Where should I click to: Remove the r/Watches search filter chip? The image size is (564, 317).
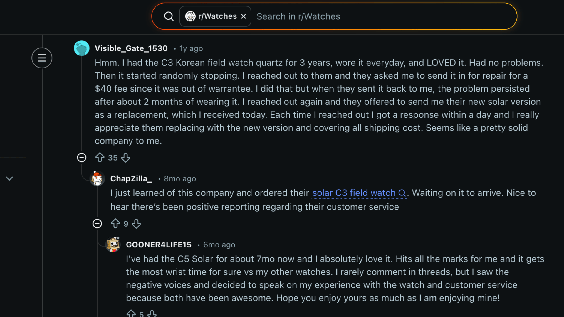pos(243,16)
